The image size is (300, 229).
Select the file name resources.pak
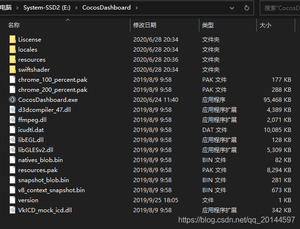[38, 170]
